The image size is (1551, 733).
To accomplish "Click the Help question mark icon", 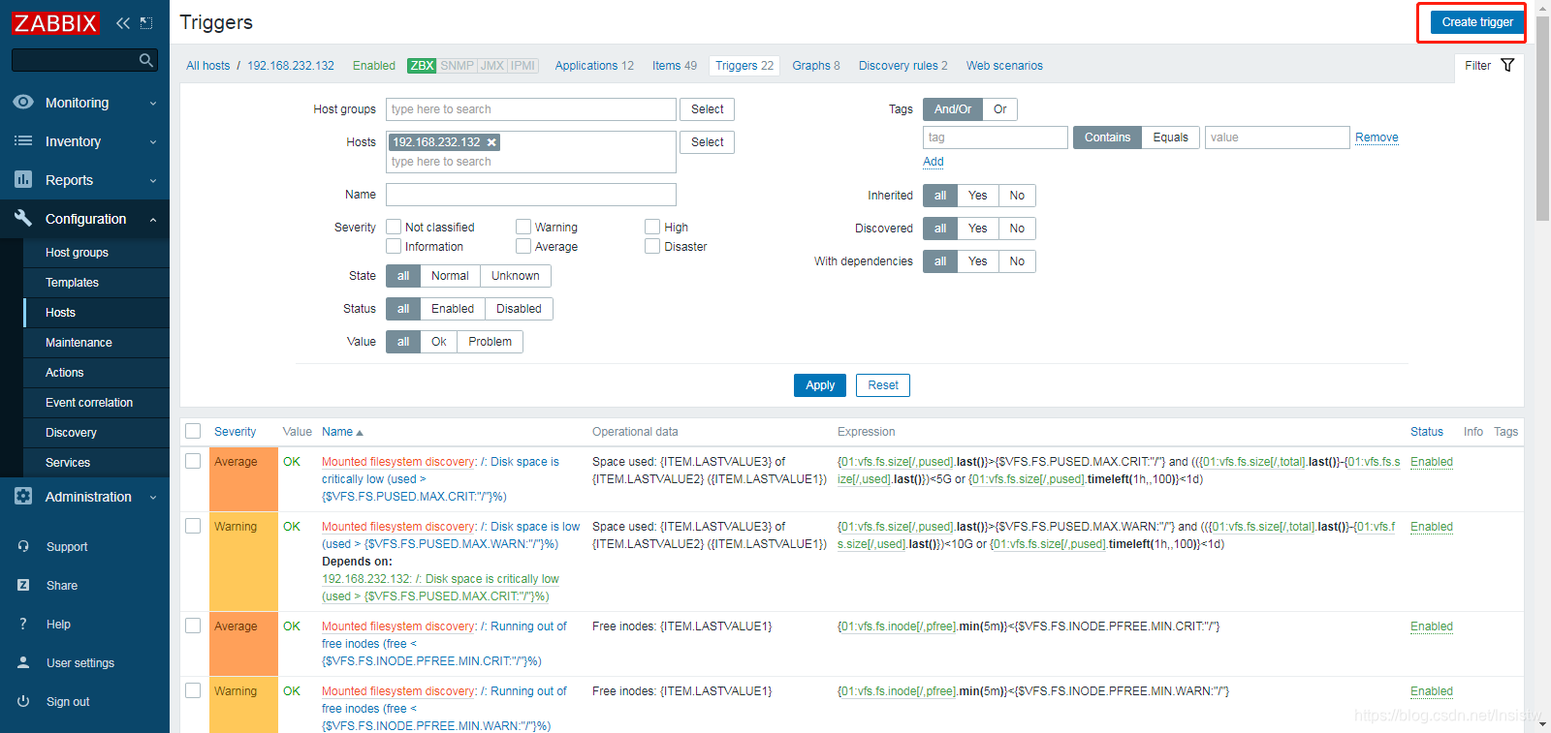I will click(x=23, y=624).
